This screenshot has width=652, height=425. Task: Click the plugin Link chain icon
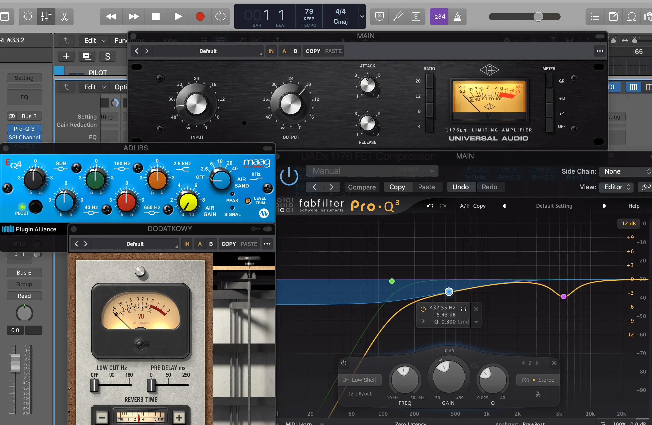645,187
